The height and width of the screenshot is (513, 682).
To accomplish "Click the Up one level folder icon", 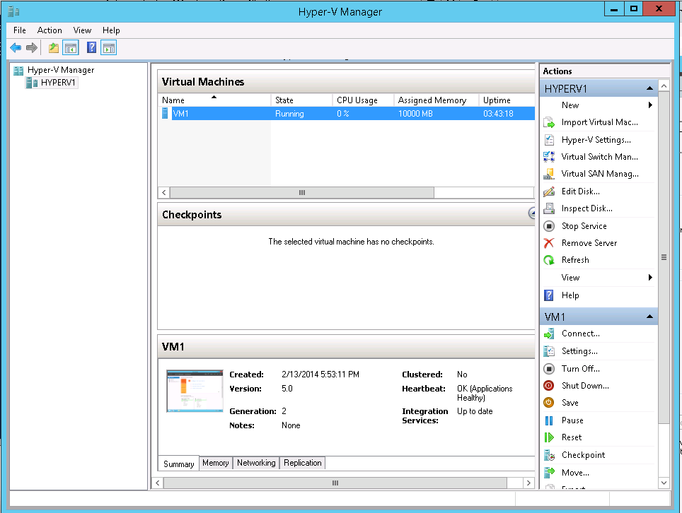I will [54, 48].
